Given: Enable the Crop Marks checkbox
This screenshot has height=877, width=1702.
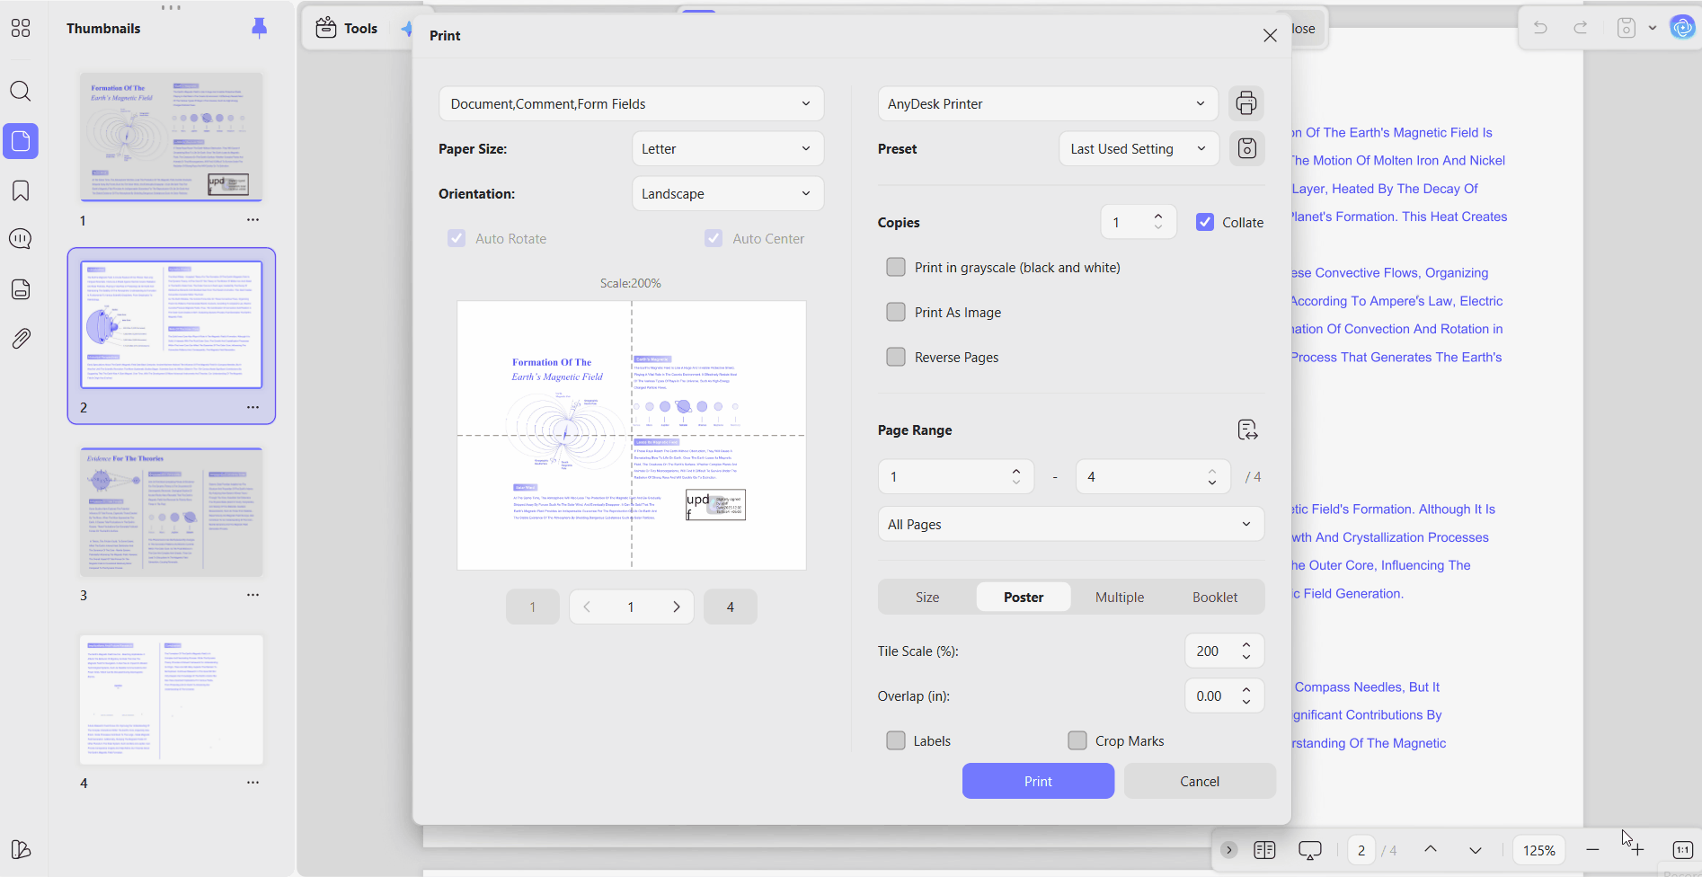Looking at the screenshot, I should click(1077, 740).
